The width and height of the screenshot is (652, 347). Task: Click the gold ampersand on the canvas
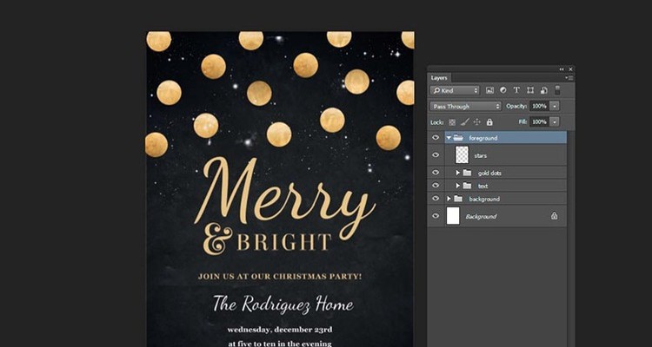tap(217, 239)
